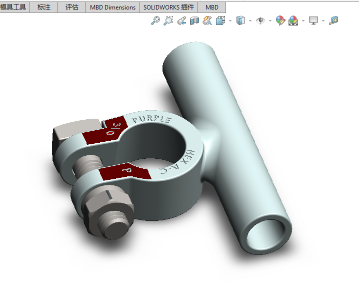Toggle the Hide/Show Items eye icon
This screenshot has width=359, height=283.
point(260,21)
